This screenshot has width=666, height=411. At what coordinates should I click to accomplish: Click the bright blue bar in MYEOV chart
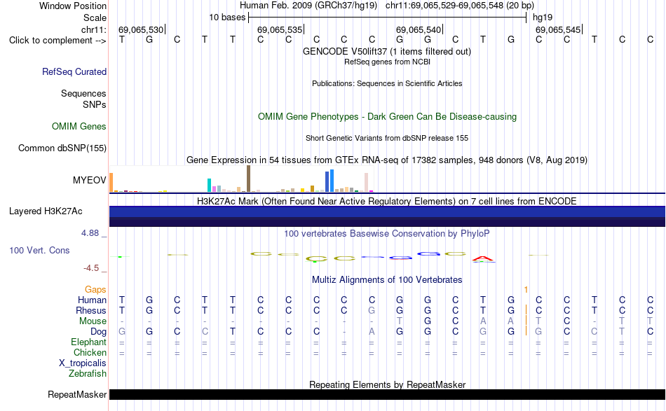[332, 181]
